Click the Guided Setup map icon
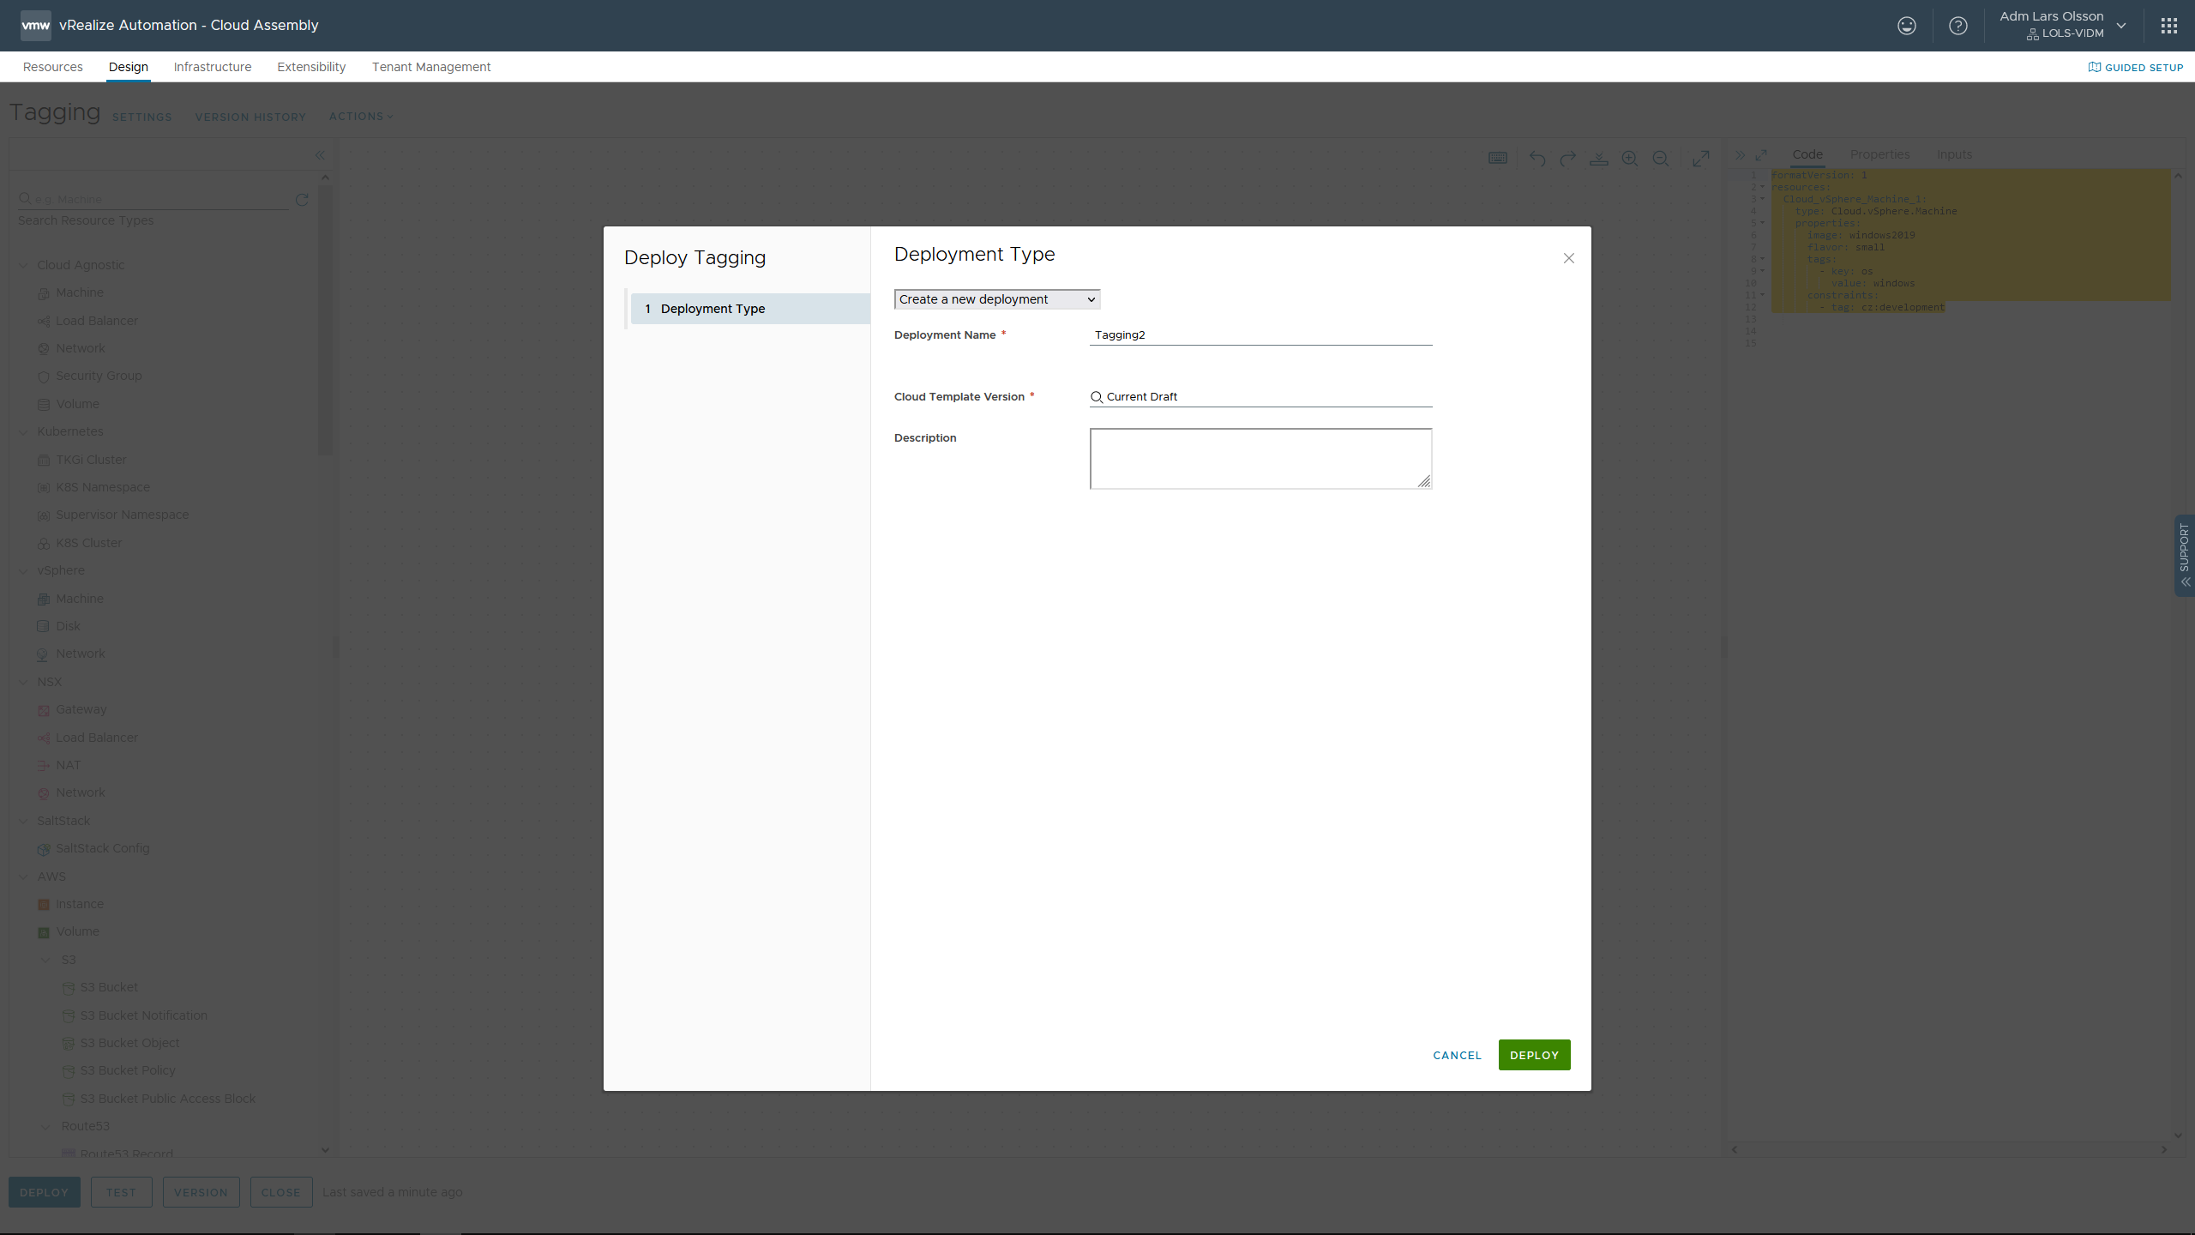 2095,67
